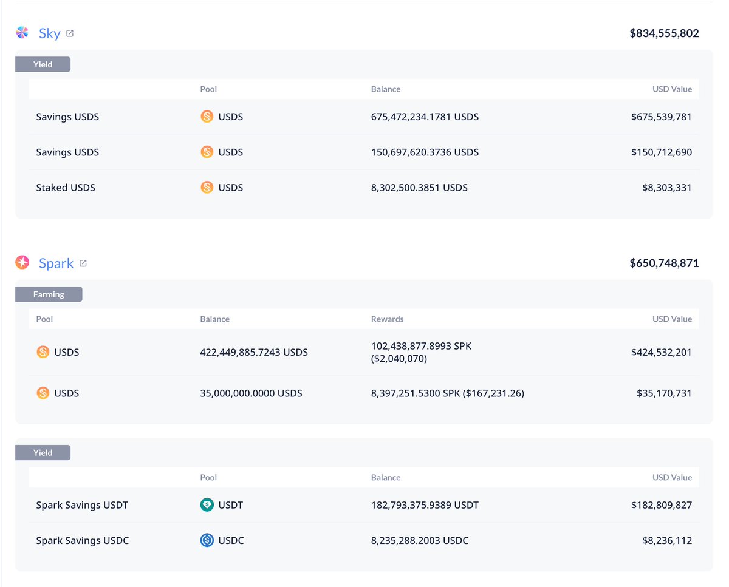Open the Spark protocol name link
This screenshot has height=587, width=729.
tap(56, 263)
